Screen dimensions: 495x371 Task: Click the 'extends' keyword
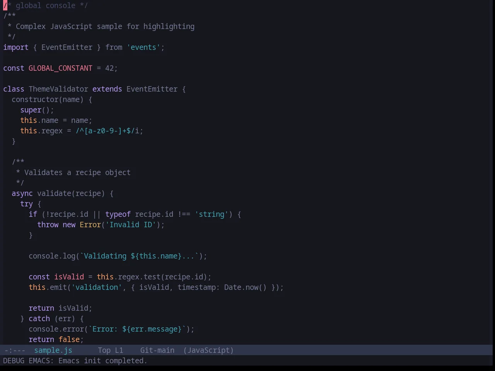click(x=107, y=89)
